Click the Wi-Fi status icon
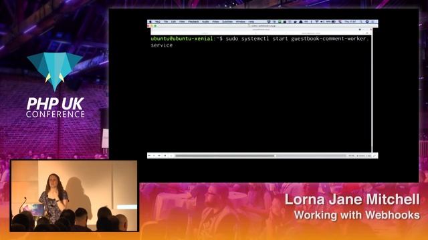The height and width of the screenshot is (240, 428). [x=316, y=21]
